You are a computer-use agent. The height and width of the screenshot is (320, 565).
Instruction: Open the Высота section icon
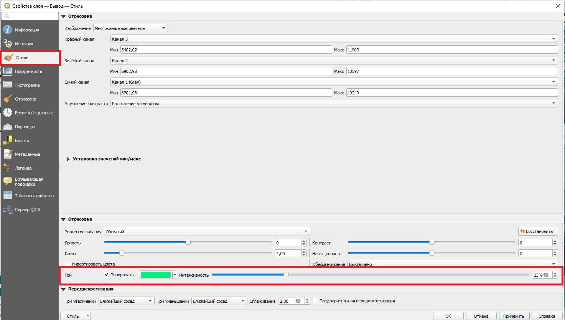[8, 140]
